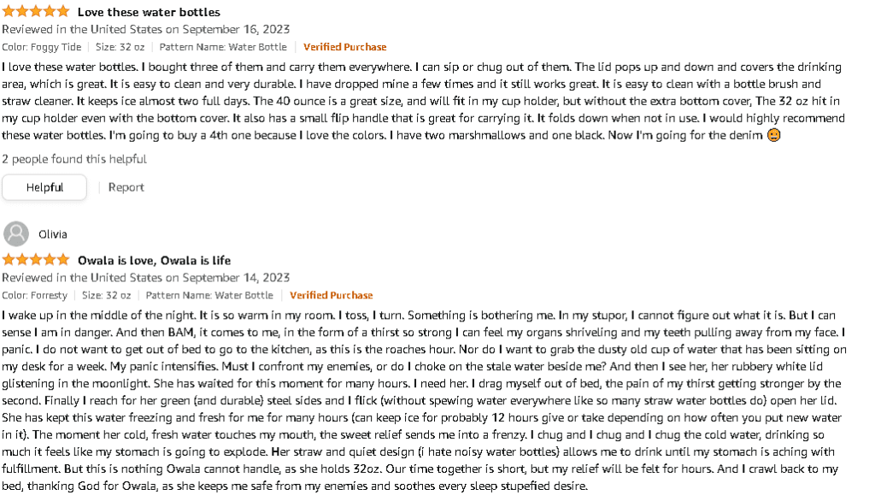Screen dimensions: 875x501
Task: Select the "Color: Foggy Tide" label
Action: (x=42, y=47)
